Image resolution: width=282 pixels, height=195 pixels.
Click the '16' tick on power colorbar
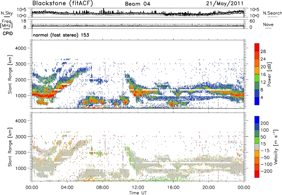point(263,75)
